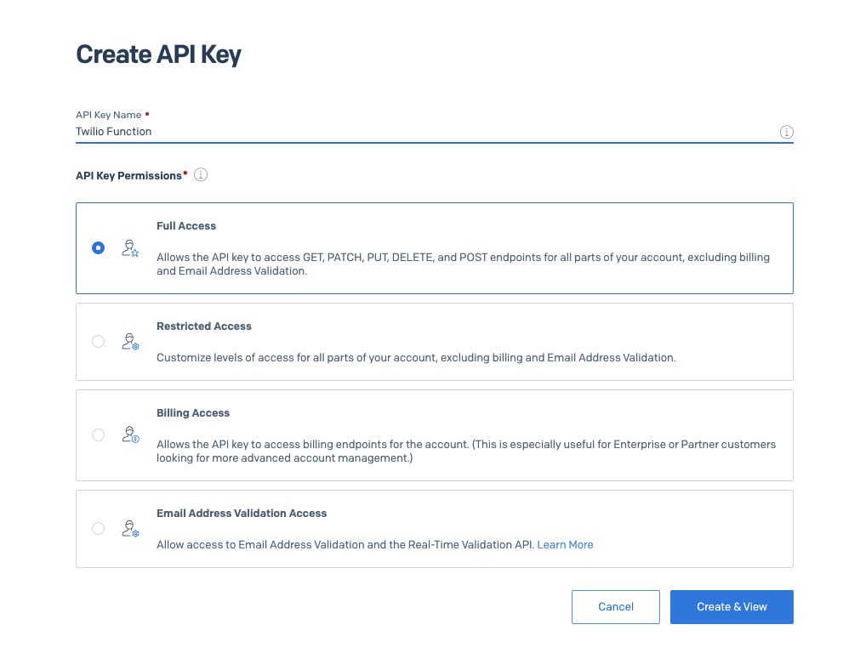Click the Create API Key page title
Screen dimensions: 843x653
(x=158, y=54)
